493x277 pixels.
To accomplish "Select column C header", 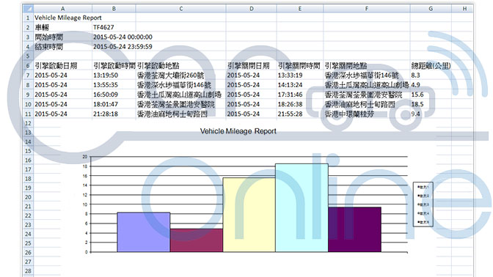I will [x=180, y=9].
